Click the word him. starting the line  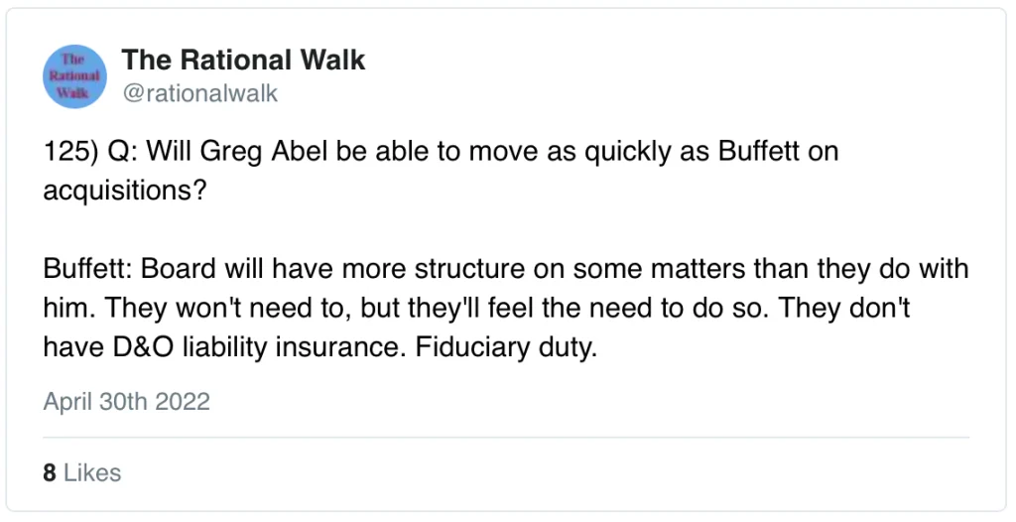coord(64,309)
